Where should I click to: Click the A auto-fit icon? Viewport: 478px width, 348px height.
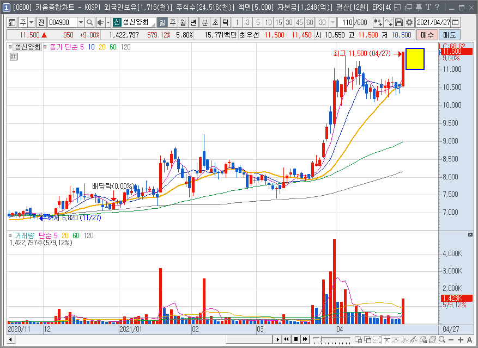coord(469,340)
